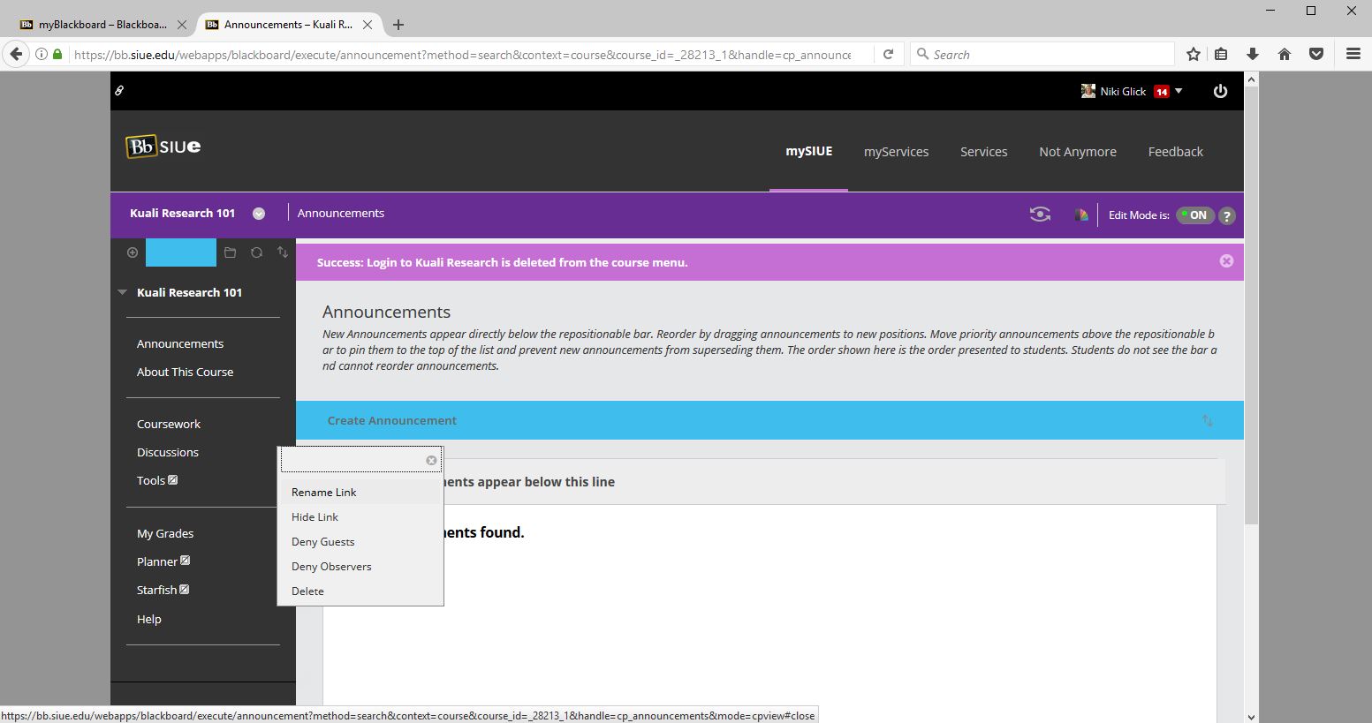Switch to the myServices tab

pyautogui.click(x=896, y=152)
